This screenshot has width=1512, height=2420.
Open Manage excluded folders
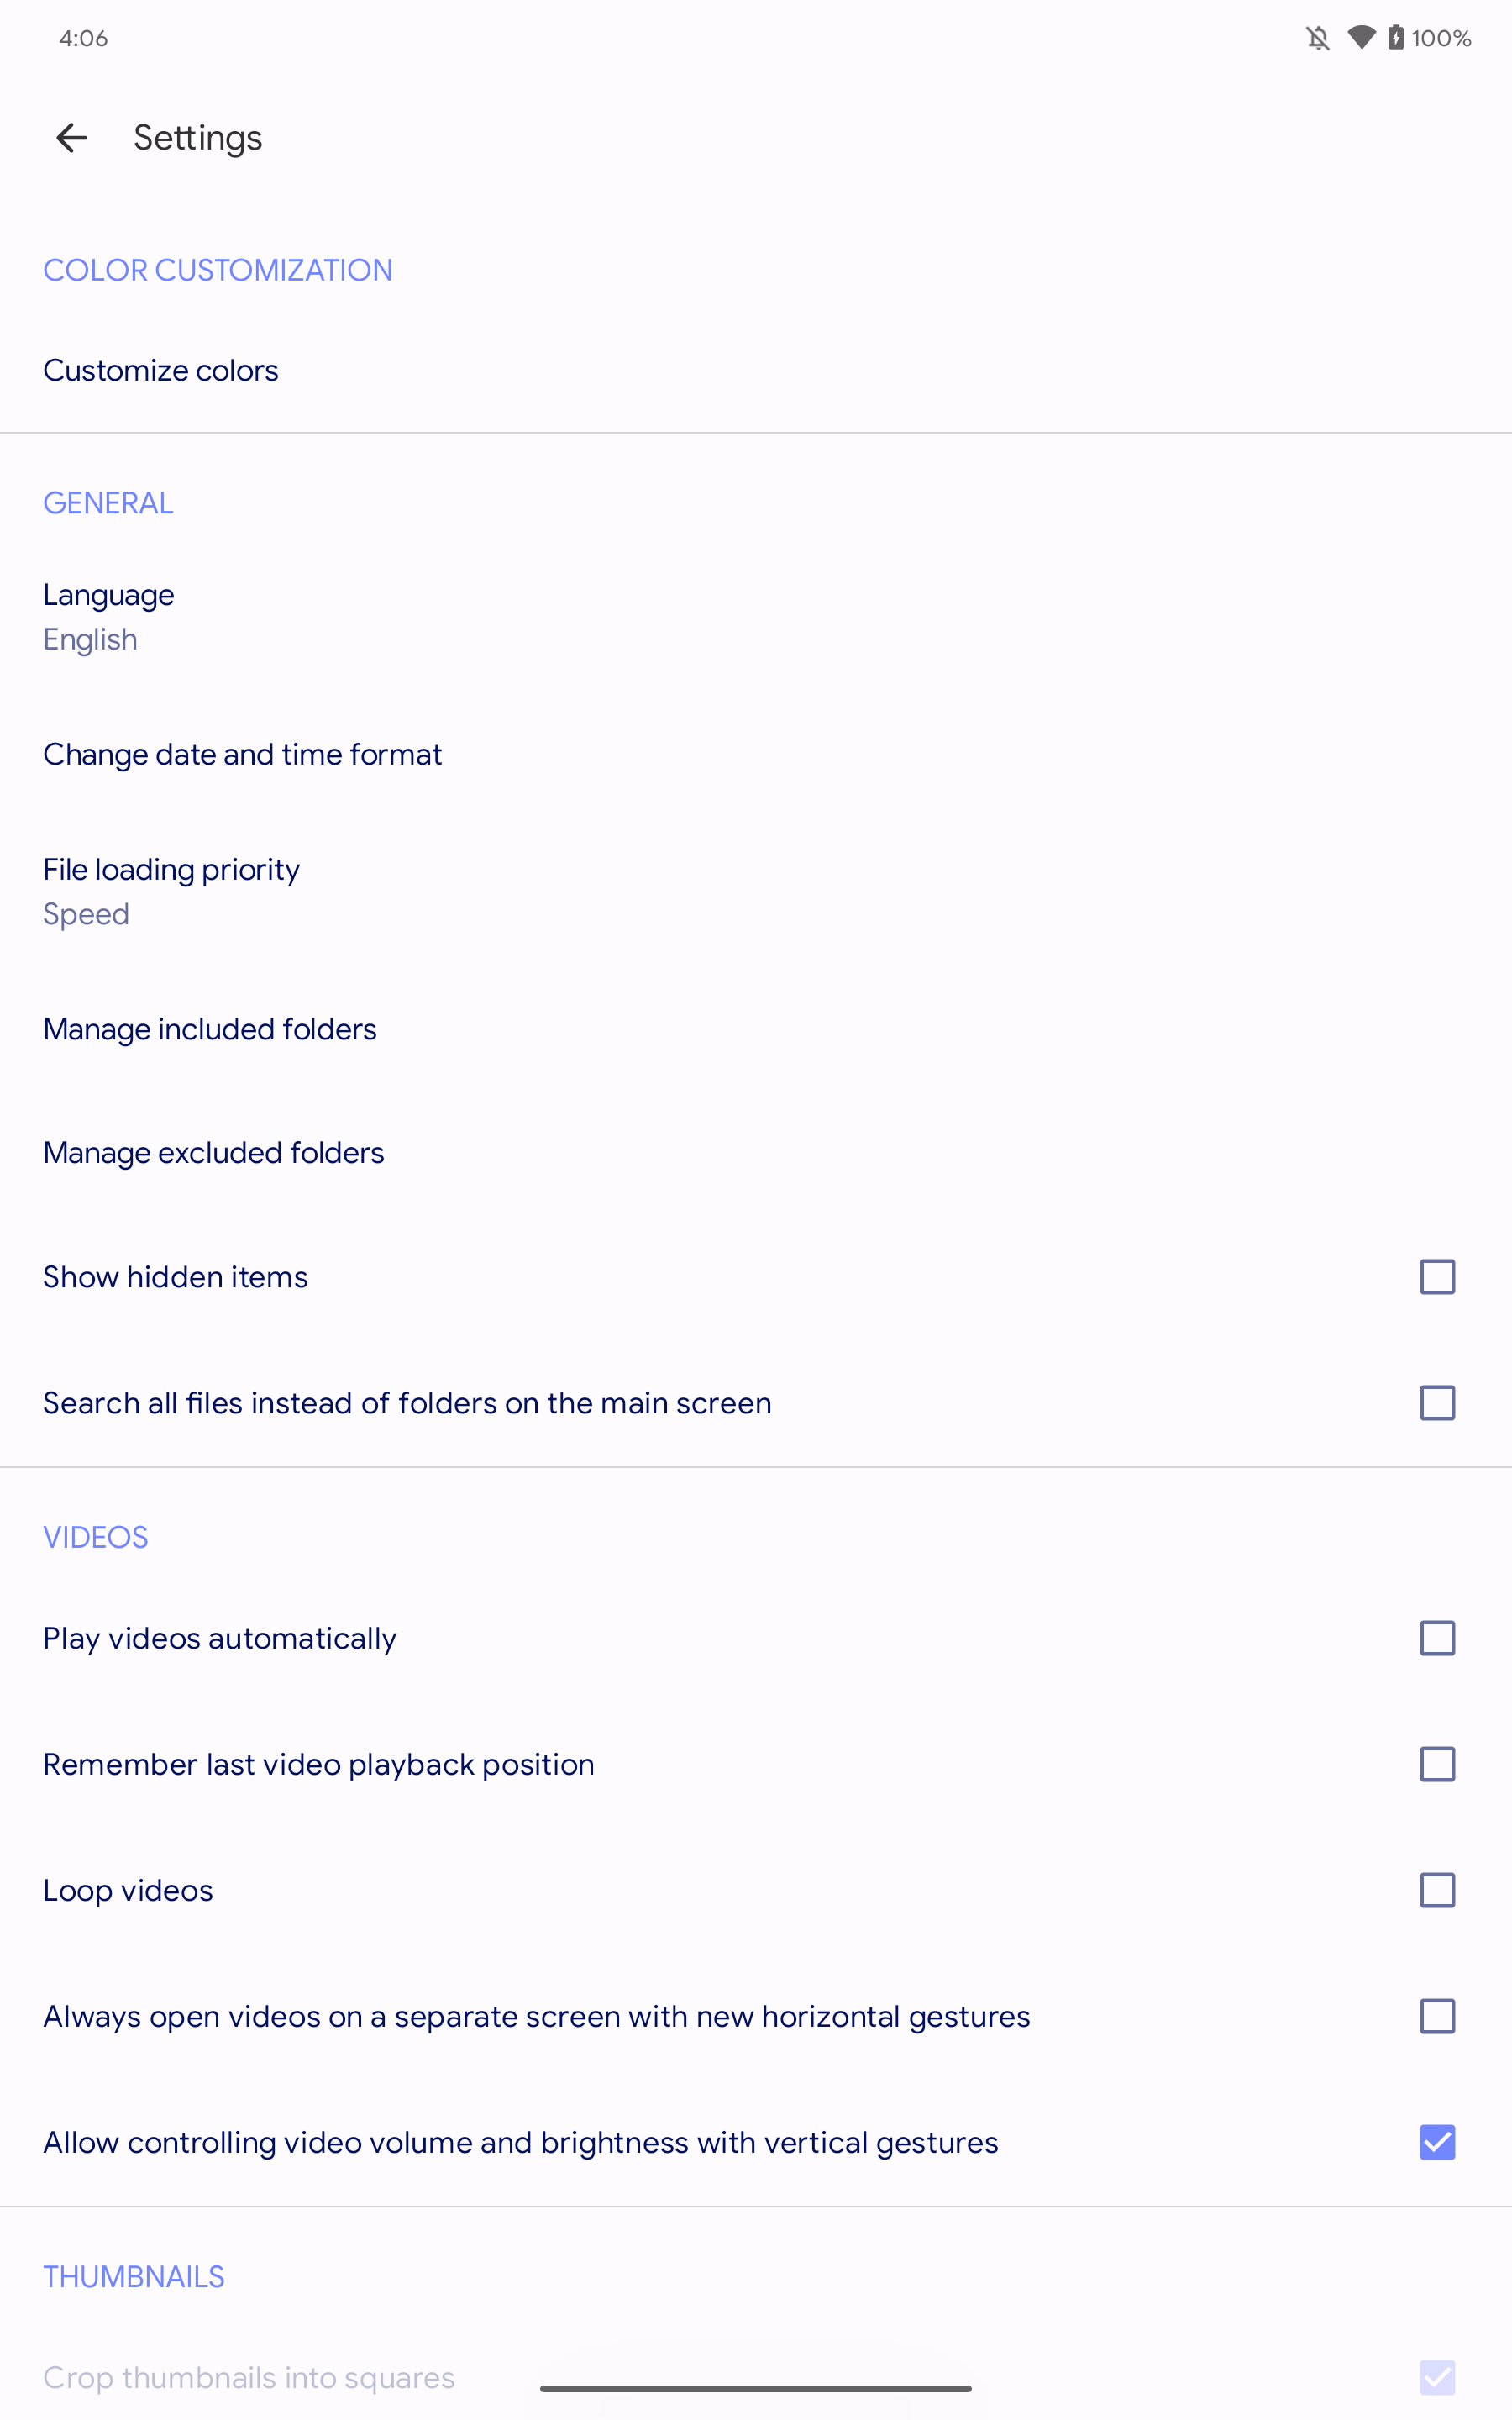pos(213,1153)
